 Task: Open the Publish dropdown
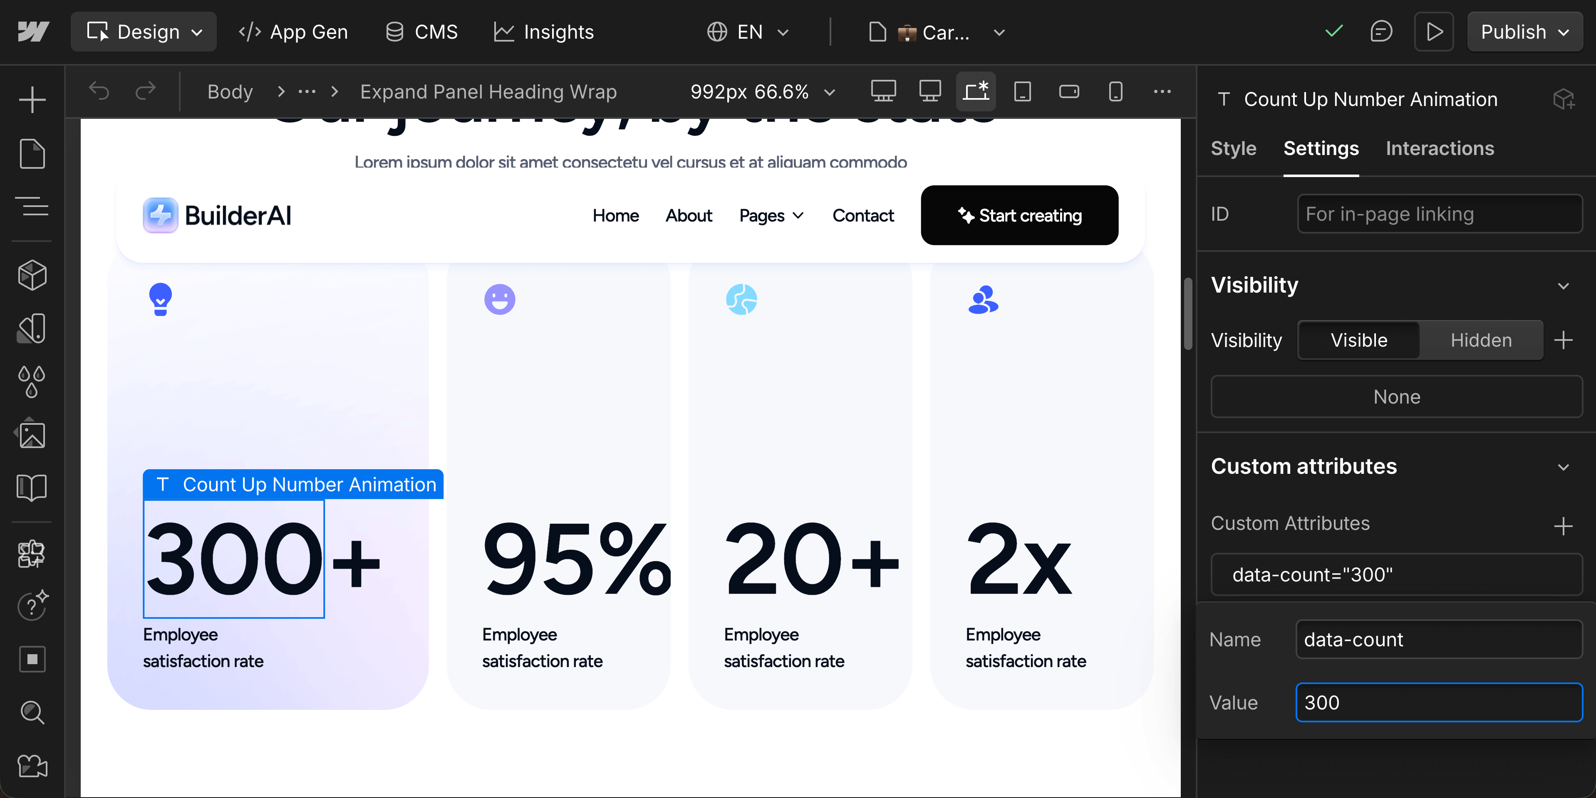click(x=1525, y=32)
